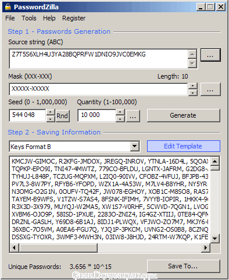Viewport: 229px width, 280px height.
Task: Click the password DSSXG-TYOXR
Action: coord(32,237)
